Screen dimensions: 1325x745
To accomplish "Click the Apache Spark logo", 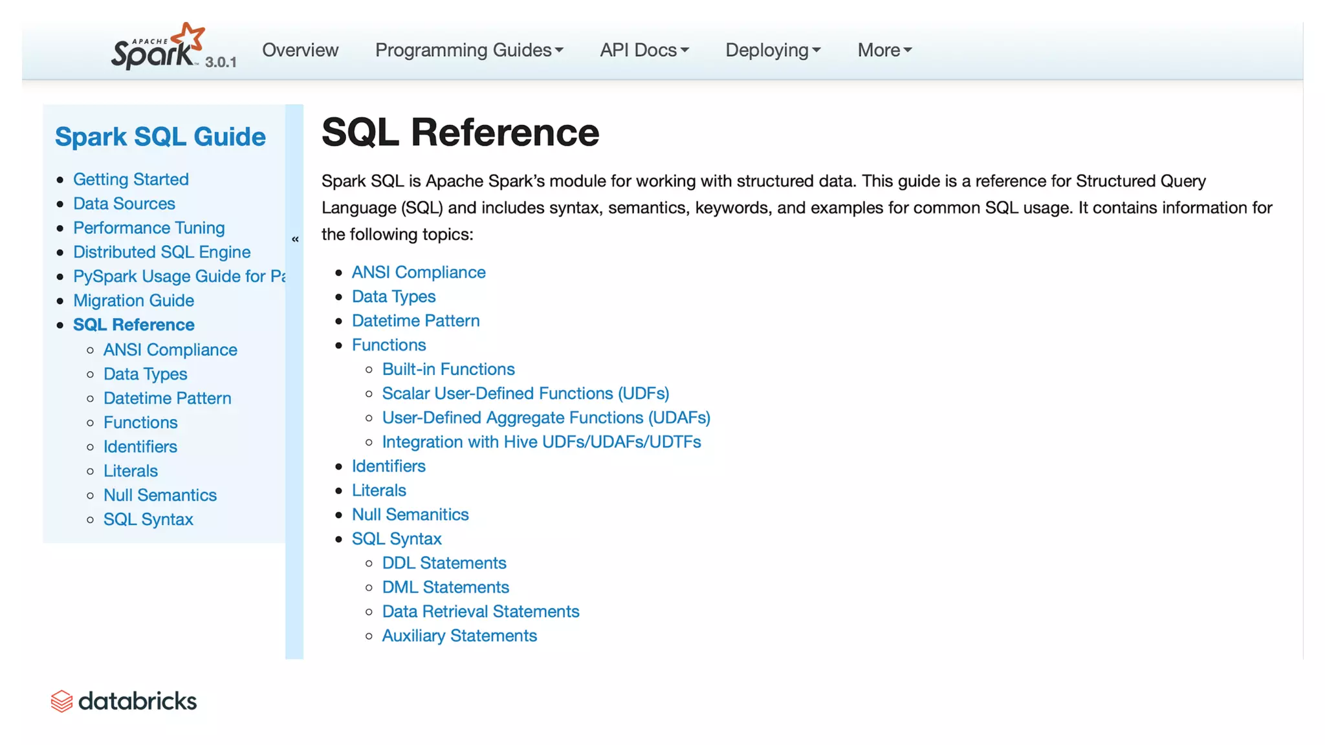I will coord(157,47).
